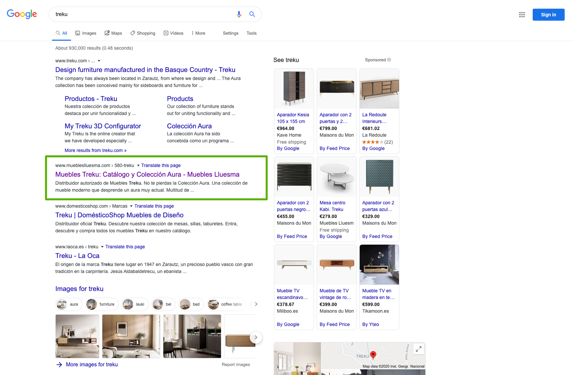Click the red map pin for Treku
574x375 pixels.
[373, 355]
